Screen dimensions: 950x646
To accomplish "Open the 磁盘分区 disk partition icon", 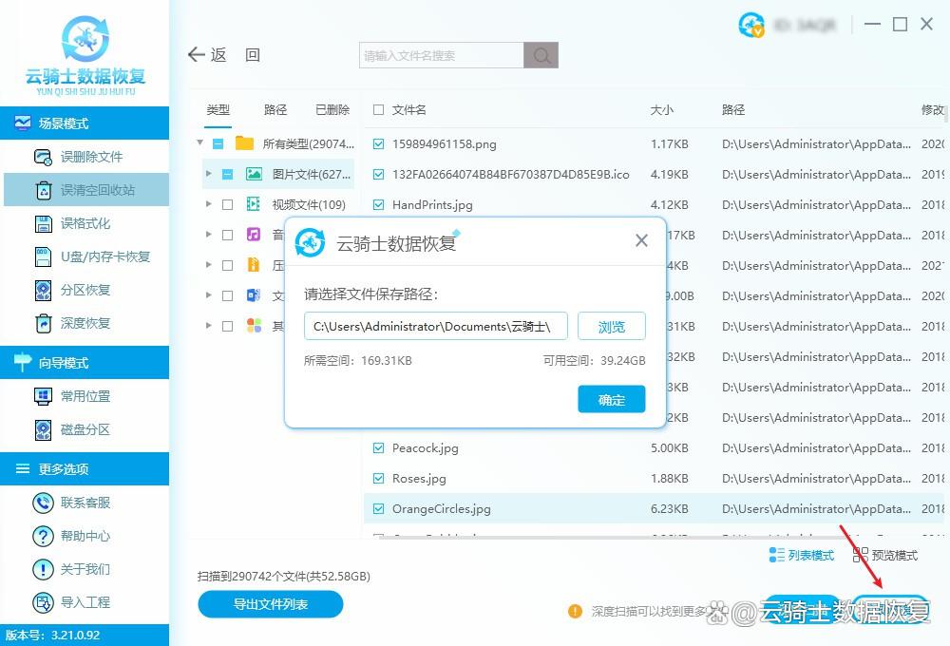I will click(43, 429).
